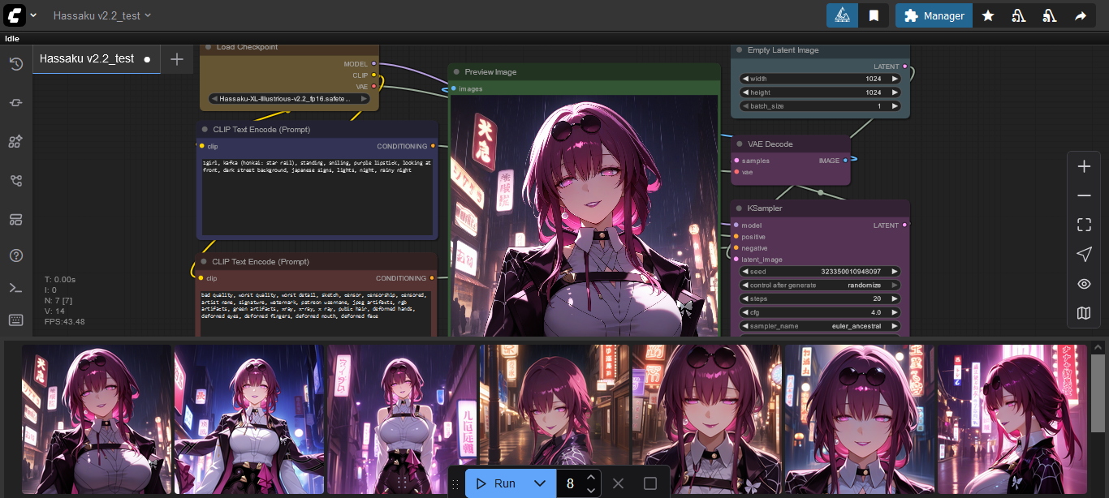Image resolution: width=1109 pixels, height=498 pixels.
Task: Open the terminal panel from the sidebar
Action: [x=15, y=287]
